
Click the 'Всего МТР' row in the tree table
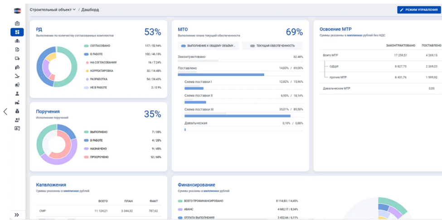point(330,55)
